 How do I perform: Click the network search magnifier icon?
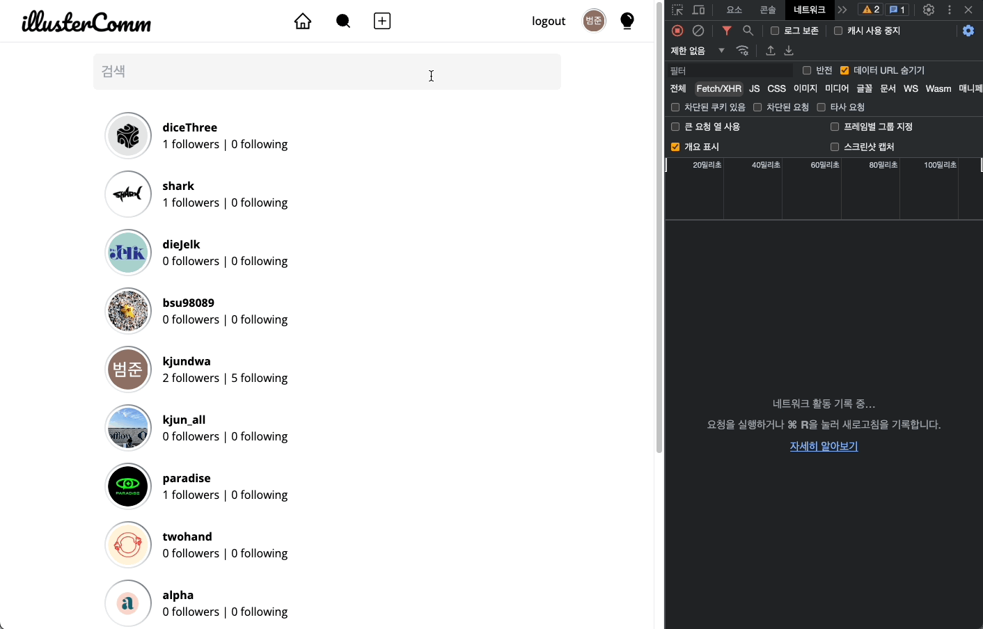click(x=748, y=31)
